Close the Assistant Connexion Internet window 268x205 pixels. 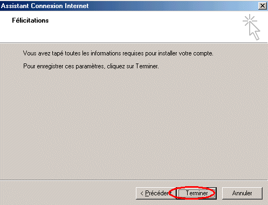pyautogui.click(x=263, y=6)
